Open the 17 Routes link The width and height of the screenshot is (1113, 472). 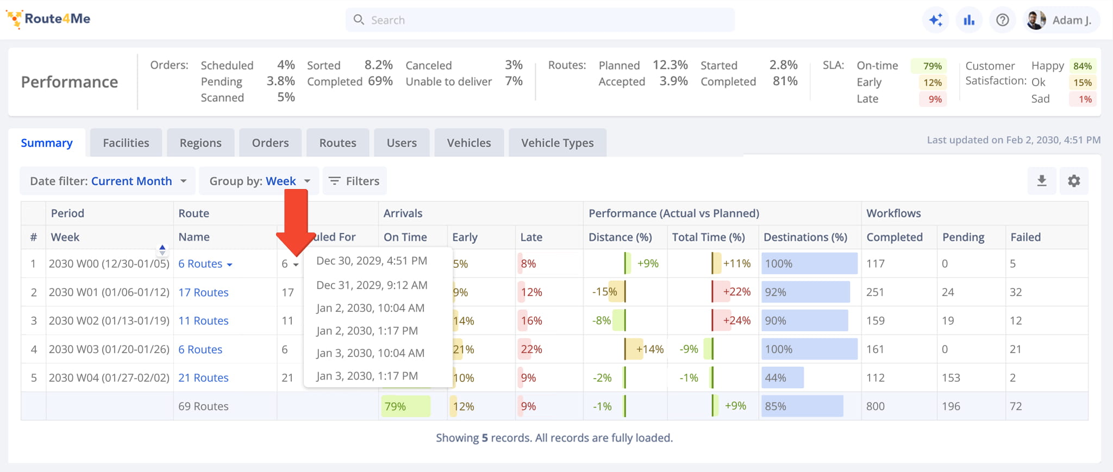tap(203, 292)
